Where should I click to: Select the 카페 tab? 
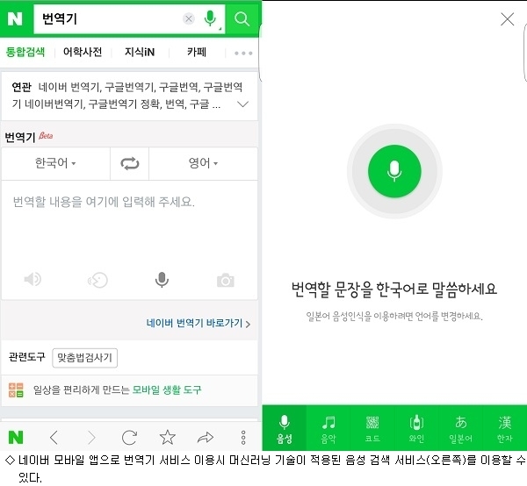[x=197, y=52]
